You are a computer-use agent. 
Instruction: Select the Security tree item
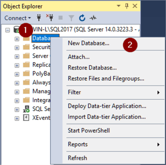[x=41, y=47]
